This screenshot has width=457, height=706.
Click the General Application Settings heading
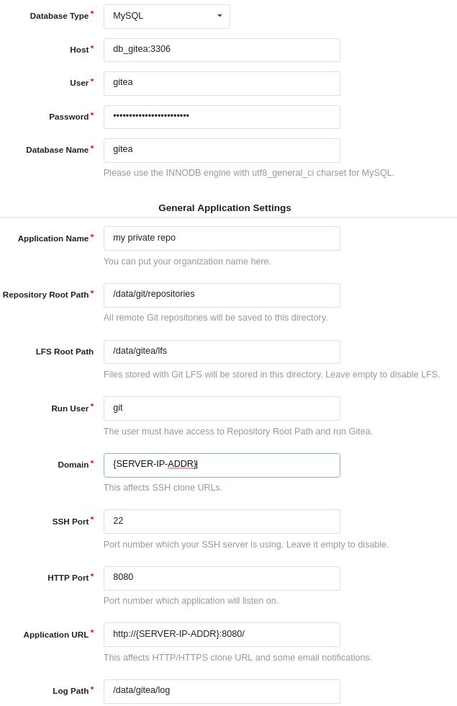click(225, 208)
